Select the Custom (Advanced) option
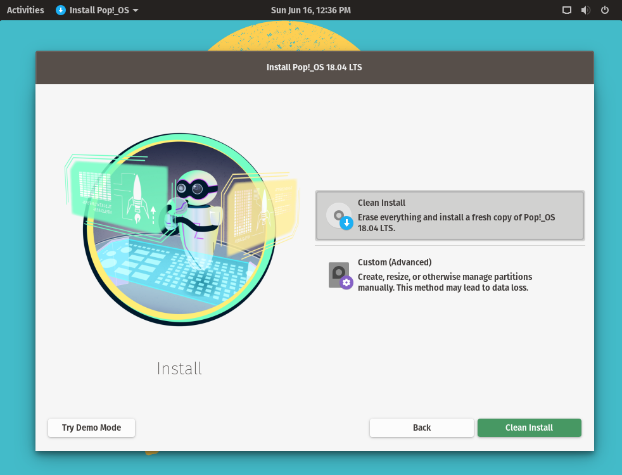Viewport: 622px width, 475px height. click(x=450, y=276)
